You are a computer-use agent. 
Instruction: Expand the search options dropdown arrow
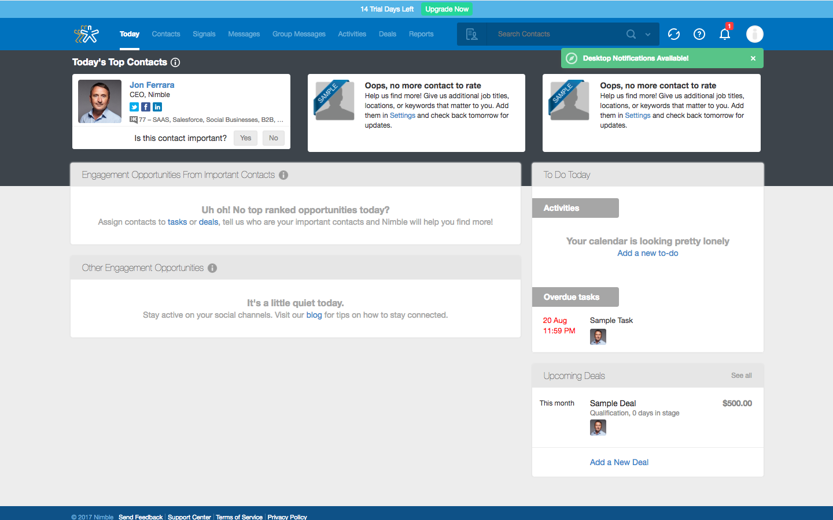click(x=648, y=35)
